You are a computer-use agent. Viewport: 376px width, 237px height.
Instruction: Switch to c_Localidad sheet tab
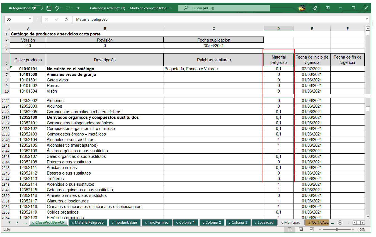(x=265, y=223)
